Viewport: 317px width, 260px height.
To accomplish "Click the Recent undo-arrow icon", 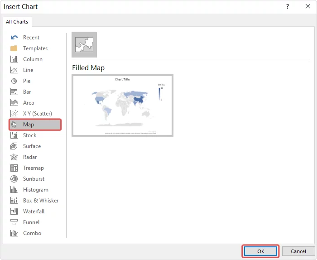I will [14, 38].
